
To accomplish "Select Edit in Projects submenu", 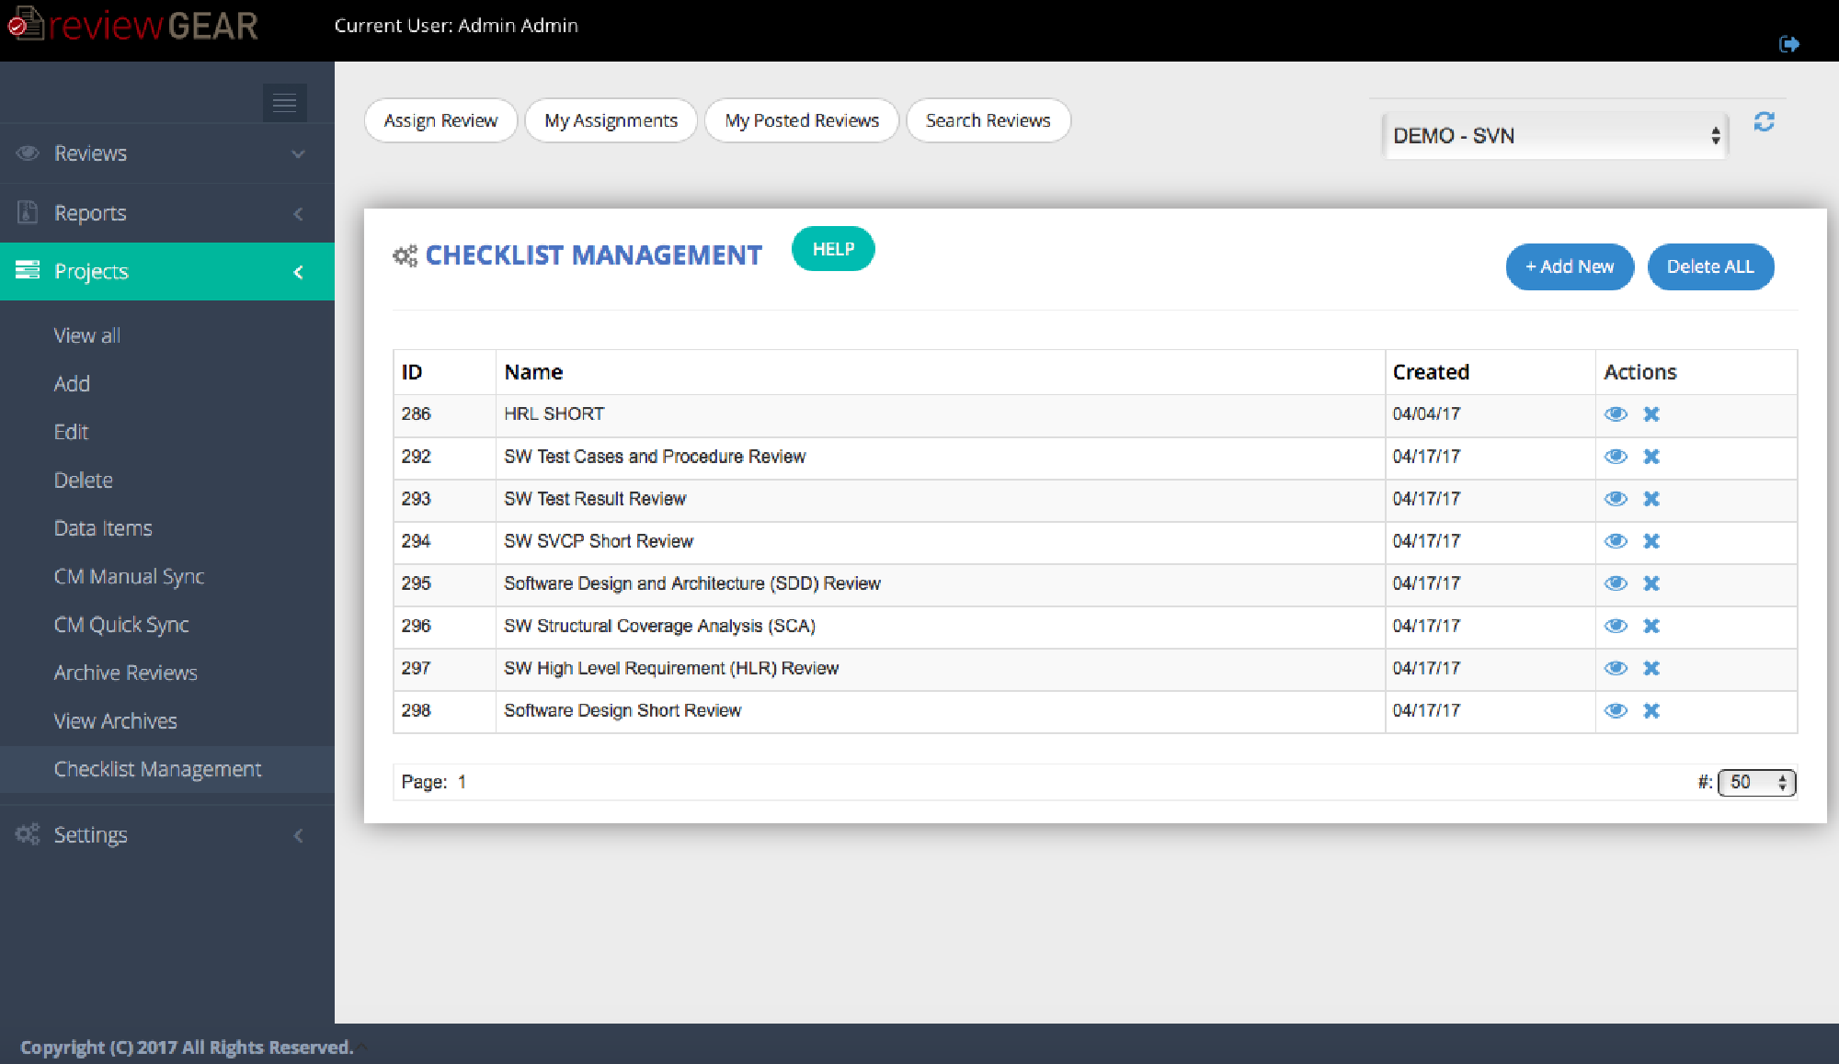I will point(71,432).
